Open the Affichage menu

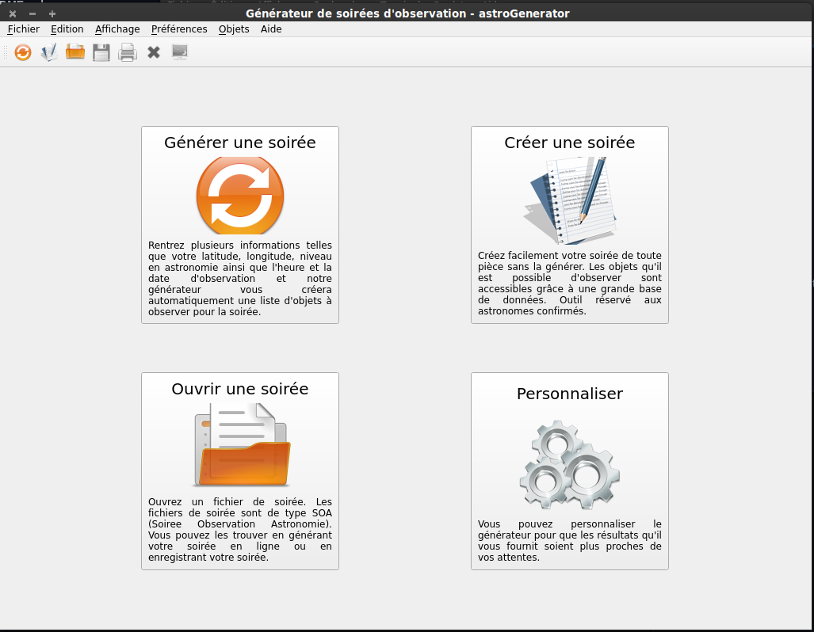point(117,29)
